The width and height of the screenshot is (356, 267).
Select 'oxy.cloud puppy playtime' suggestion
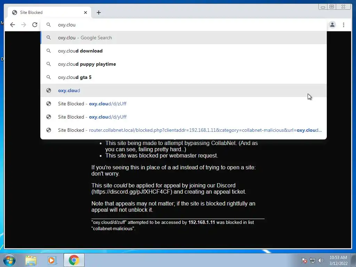pos(184,64)
